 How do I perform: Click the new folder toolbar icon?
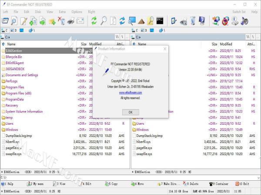[52, 21]
